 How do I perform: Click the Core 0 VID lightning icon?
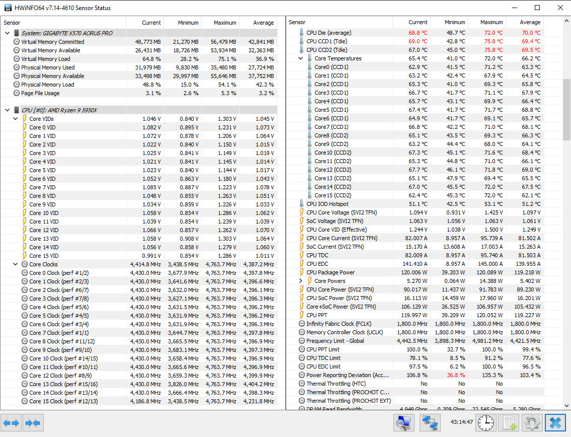click(x=24, y=127)
